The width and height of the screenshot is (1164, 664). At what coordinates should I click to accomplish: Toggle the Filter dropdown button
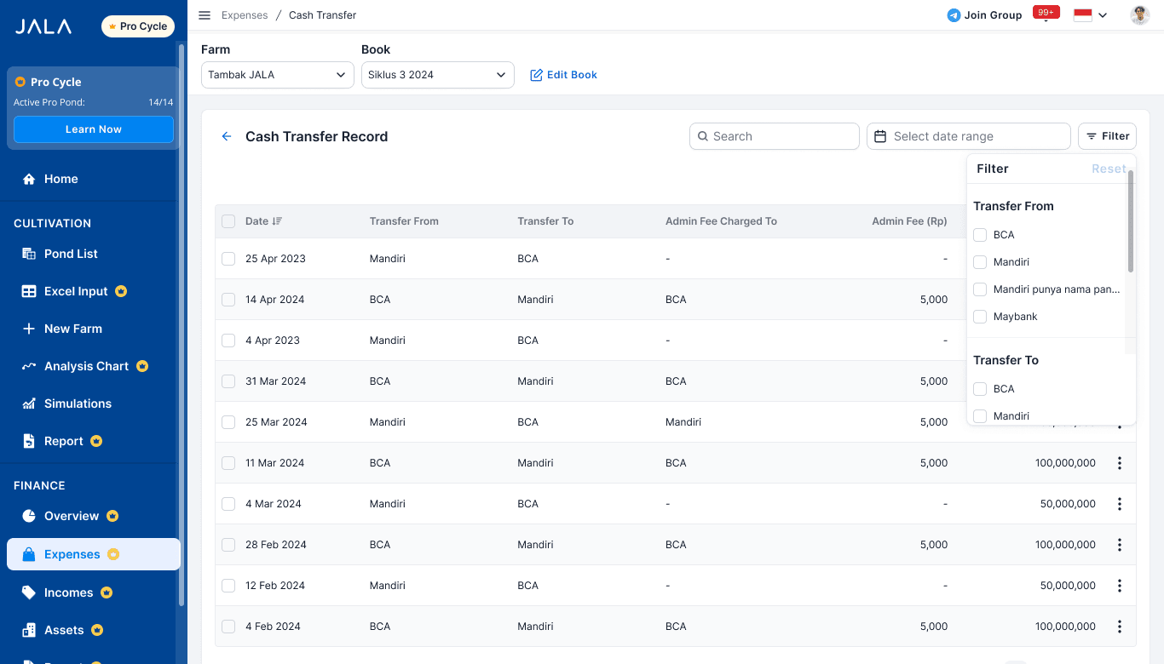coord(1107,136)
